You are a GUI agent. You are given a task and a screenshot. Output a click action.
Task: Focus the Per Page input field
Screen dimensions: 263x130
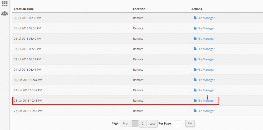click(x=177, y=123)
